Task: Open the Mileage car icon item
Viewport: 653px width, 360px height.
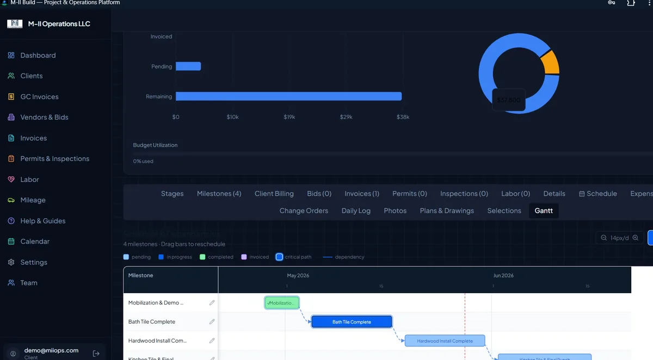Action: pos(33,200)
